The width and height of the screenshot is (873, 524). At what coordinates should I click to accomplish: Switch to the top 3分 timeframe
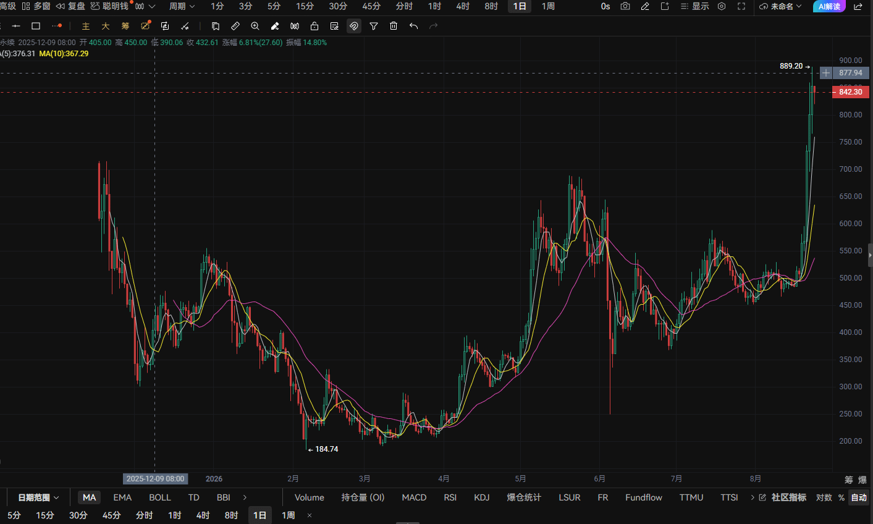pyautogui.click(x=245, y=6)
